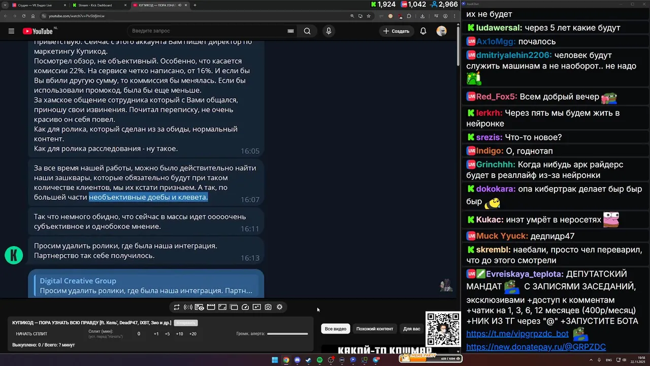Click the camera-with-eye icon in overlay toolbar
The height and width of the screenshot is (366, 650).
(x=199, y=307)
